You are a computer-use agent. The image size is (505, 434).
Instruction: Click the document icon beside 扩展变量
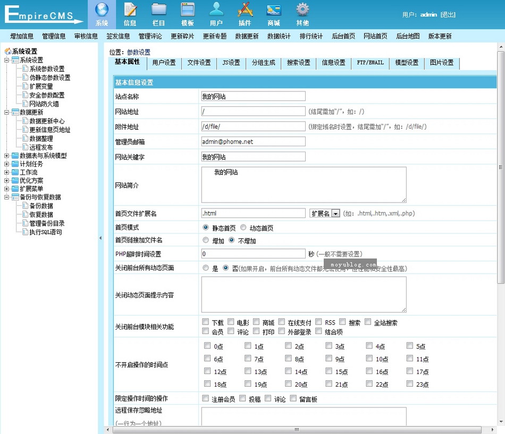tap(25, 86)
